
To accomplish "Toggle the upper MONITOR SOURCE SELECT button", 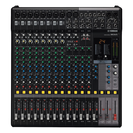I will [x=115, y=81].
